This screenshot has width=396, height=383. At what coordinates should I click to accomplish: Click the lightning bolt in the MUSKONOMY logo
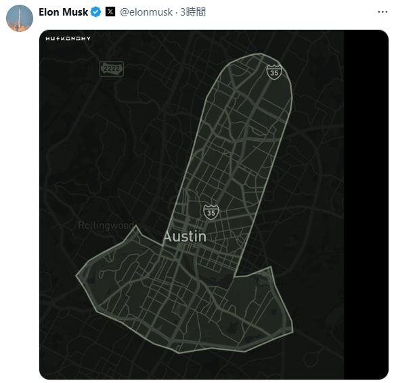[58, 39]
